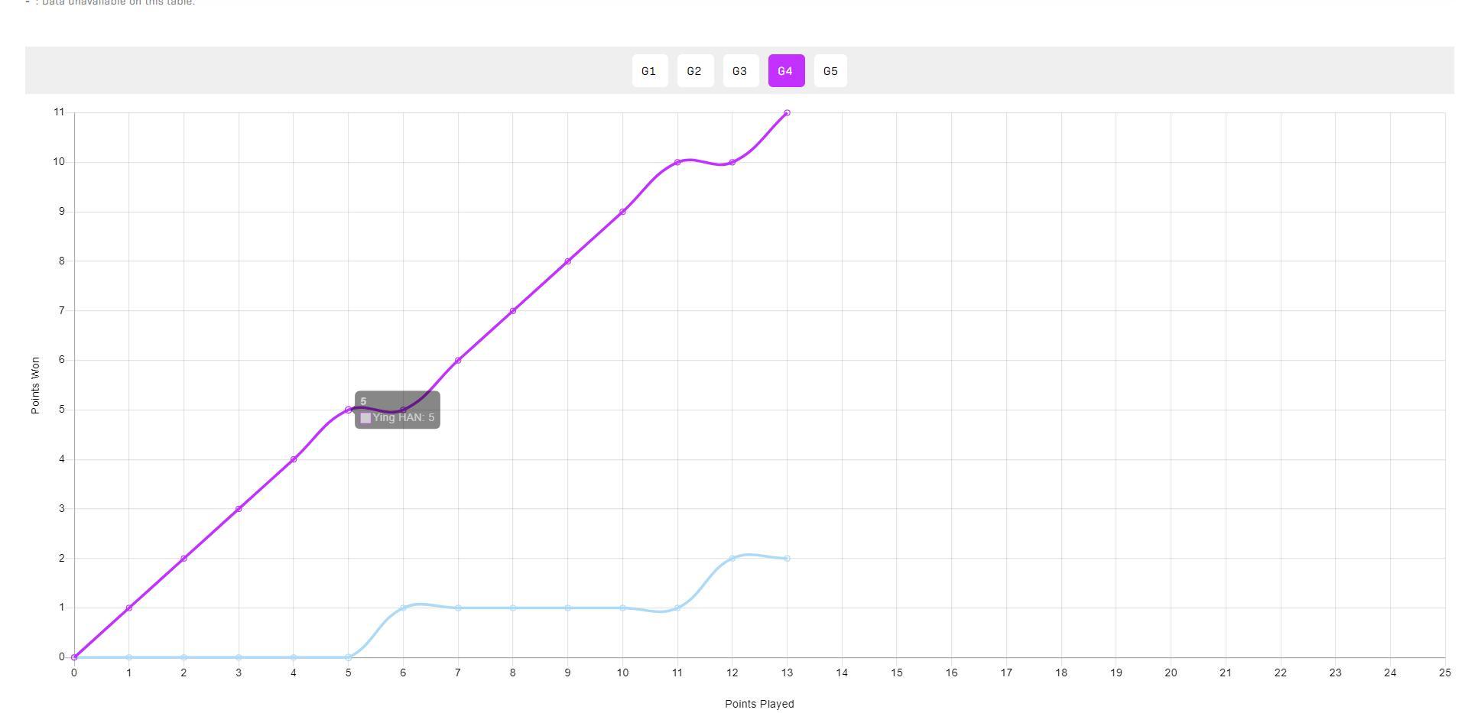Open the G2 game tab
1468x713 pixels.
(694, 71)
